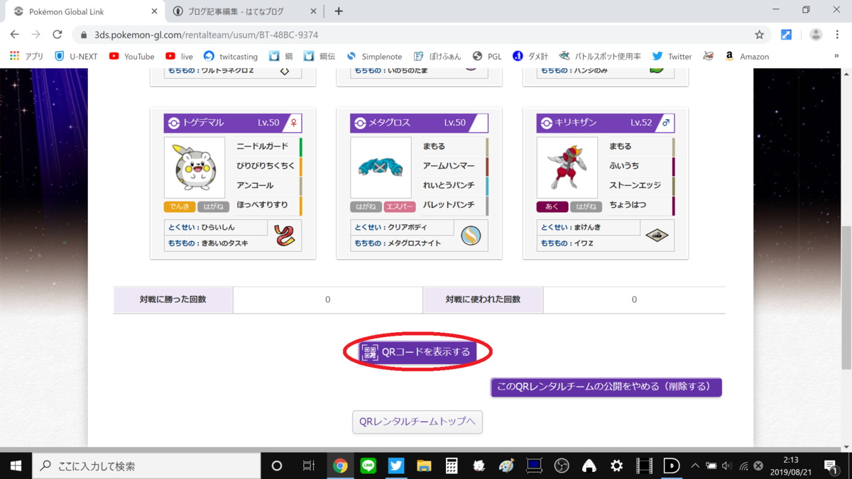
Task: Click the トゲデマル Pokémon sprite
Action: [195, 167]
